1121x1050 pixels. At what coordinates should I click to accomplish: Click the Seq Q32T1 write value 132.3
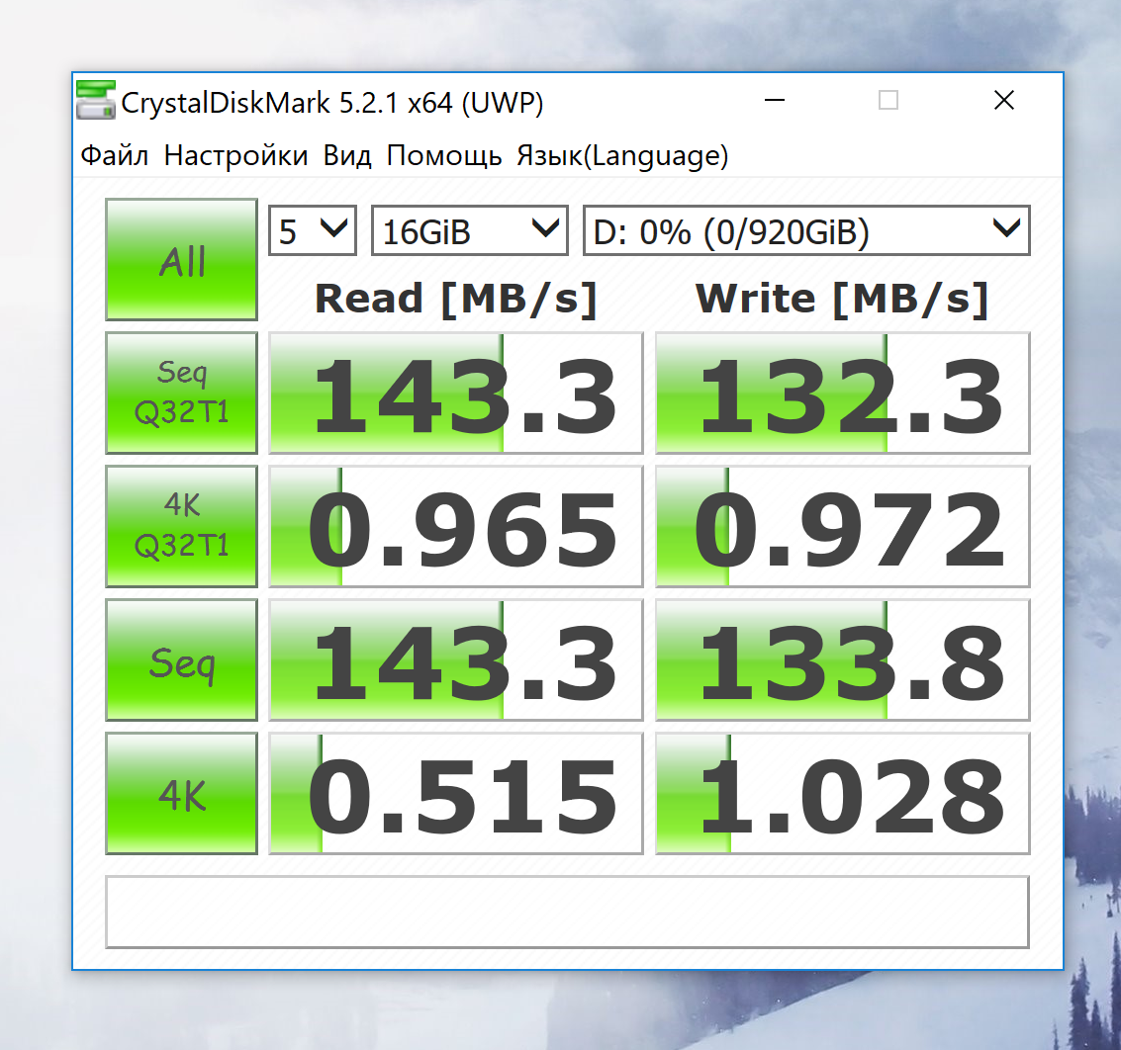(x=842, y=393)
